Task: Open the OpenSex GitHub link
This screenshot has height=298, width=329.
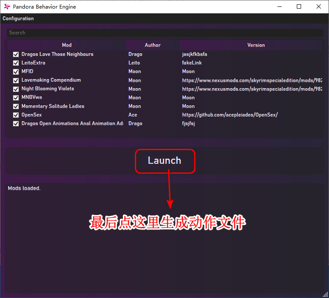Action: [230, 115]
